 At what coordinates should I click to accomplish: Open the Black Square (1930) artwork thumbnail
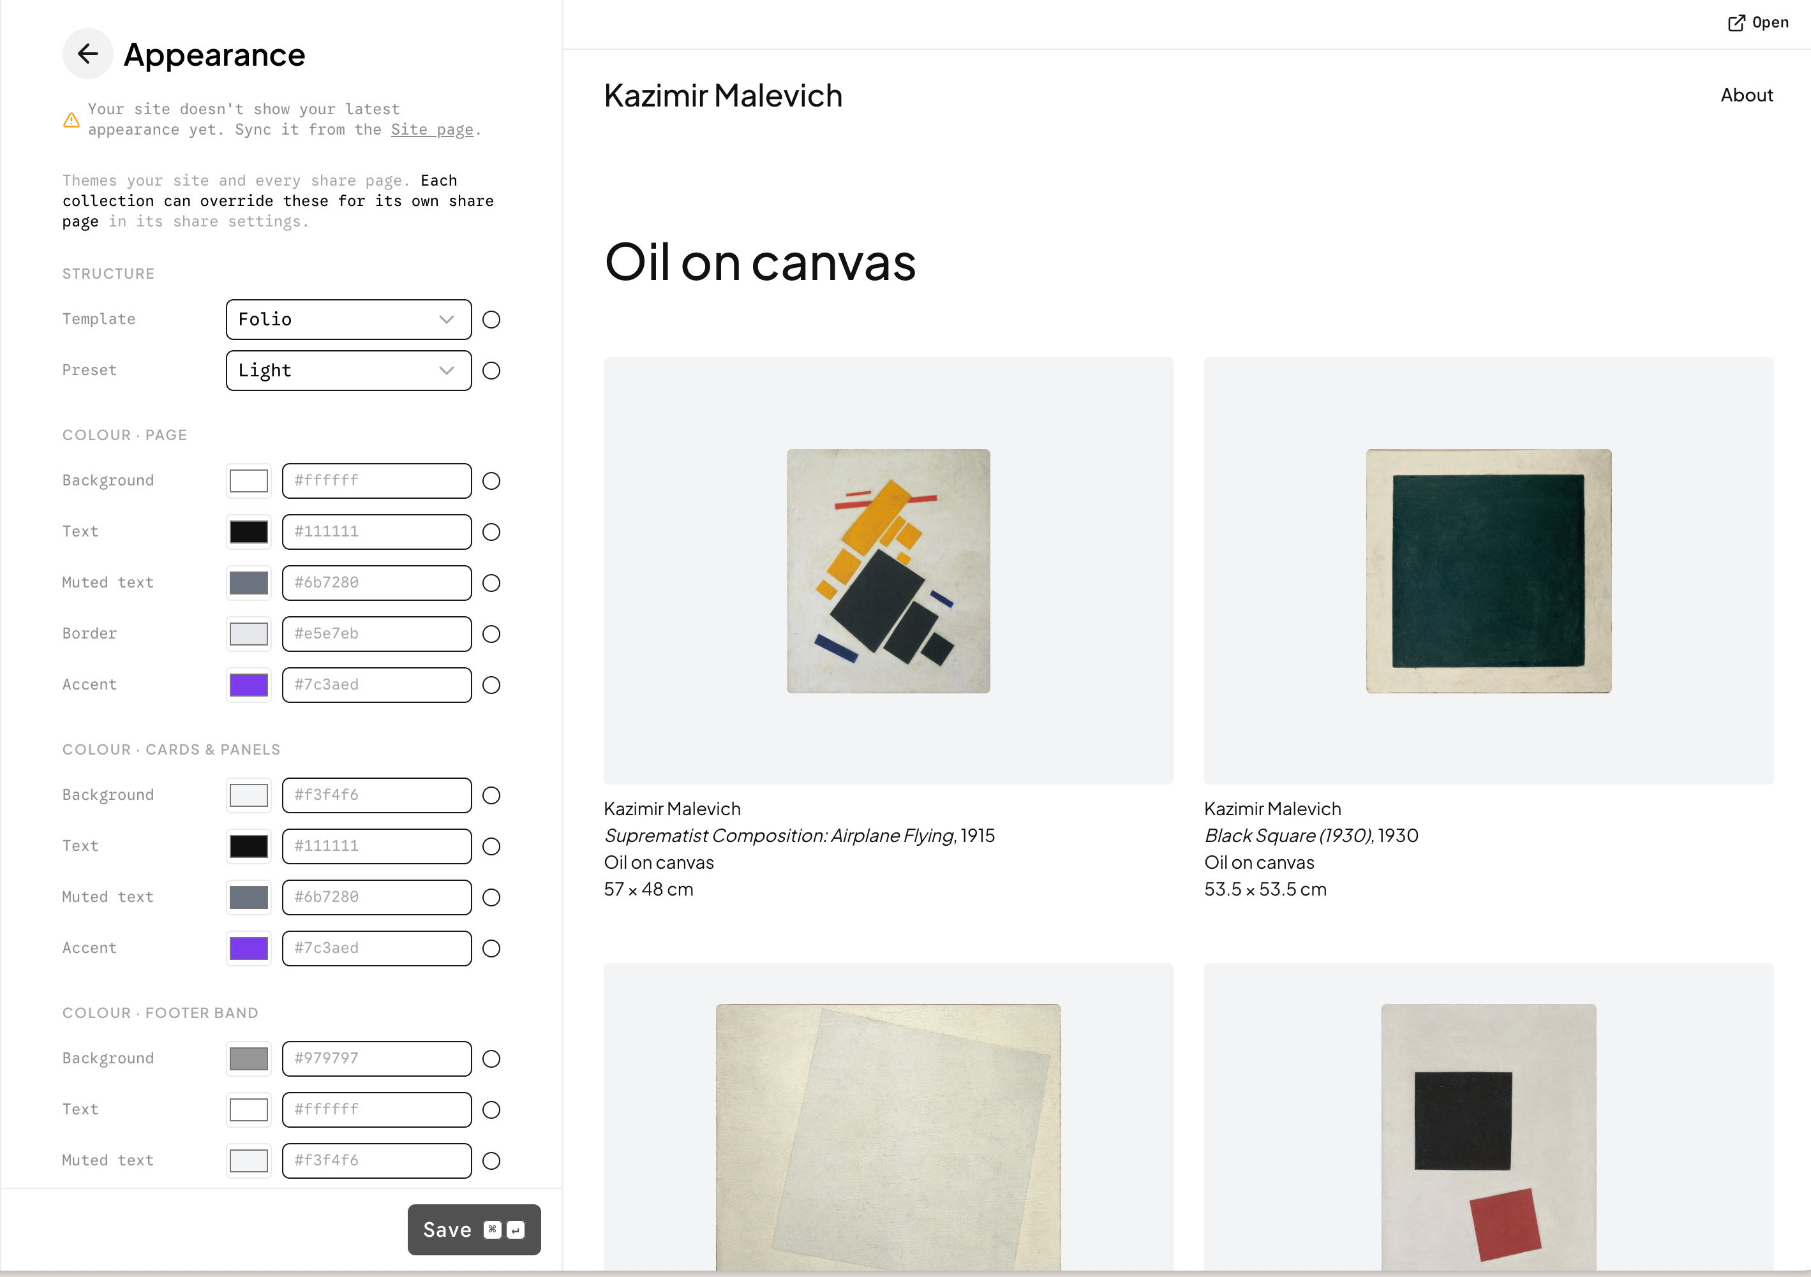[1488, 571]
